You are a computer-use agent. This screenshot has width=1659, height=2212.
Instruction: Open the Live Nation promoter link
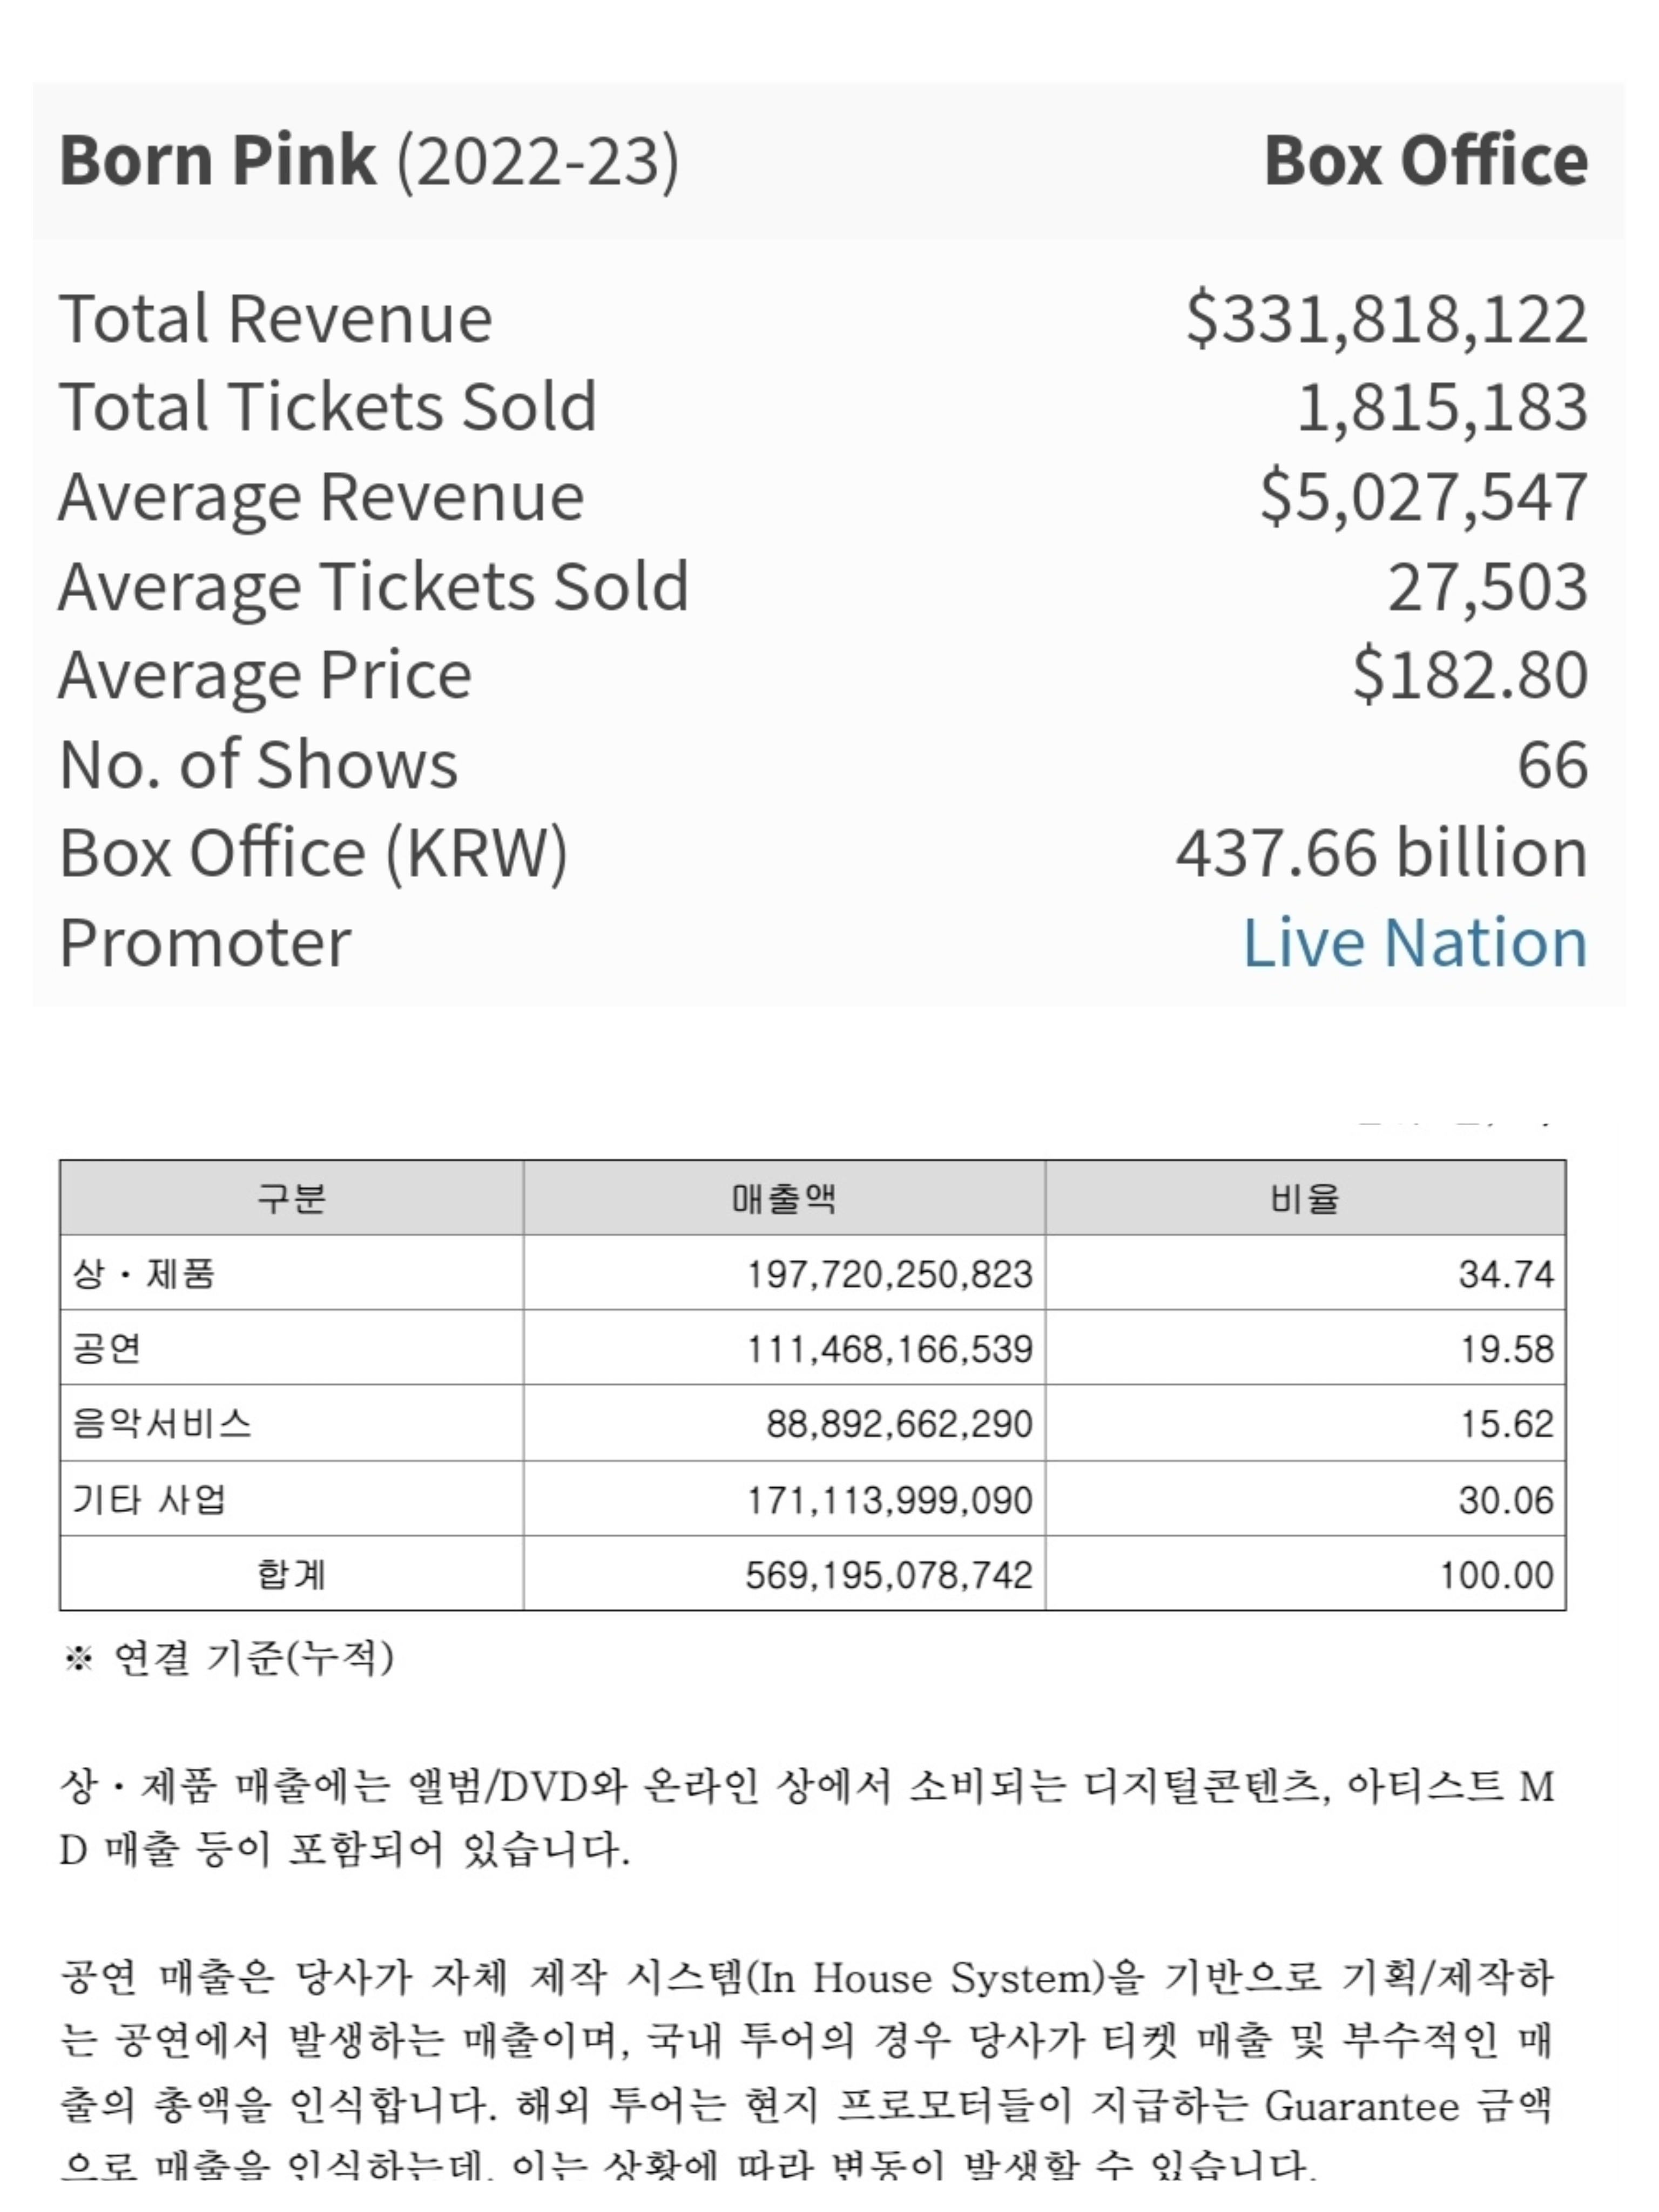[x=1414, y=942]
